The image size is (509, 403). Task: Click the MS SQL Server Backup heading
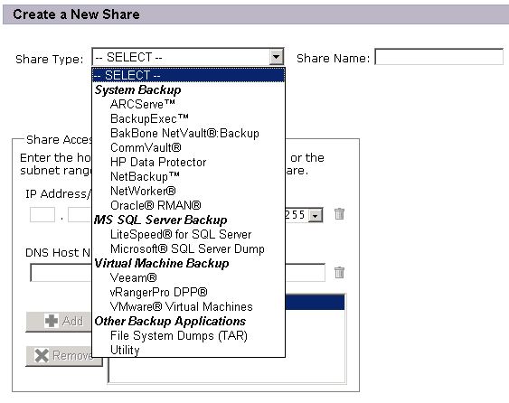click(160, 220)
